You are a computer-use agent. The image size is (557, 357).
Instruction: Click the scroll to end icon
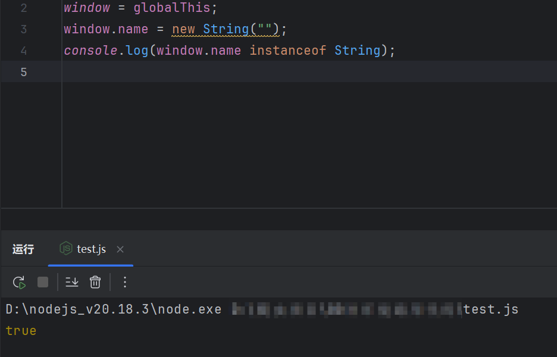72,282
